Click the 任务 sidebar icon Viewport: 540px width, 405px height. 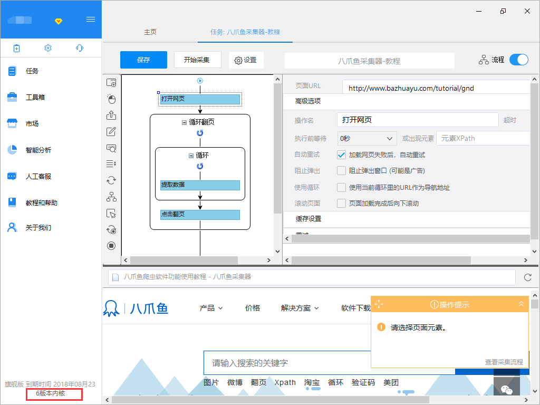(12, 71)
